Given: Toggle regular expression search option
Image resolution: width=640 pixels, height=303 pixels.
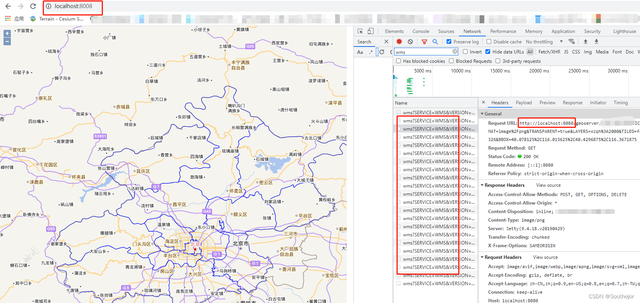Looking at the screenshot, I should (371, 52).
